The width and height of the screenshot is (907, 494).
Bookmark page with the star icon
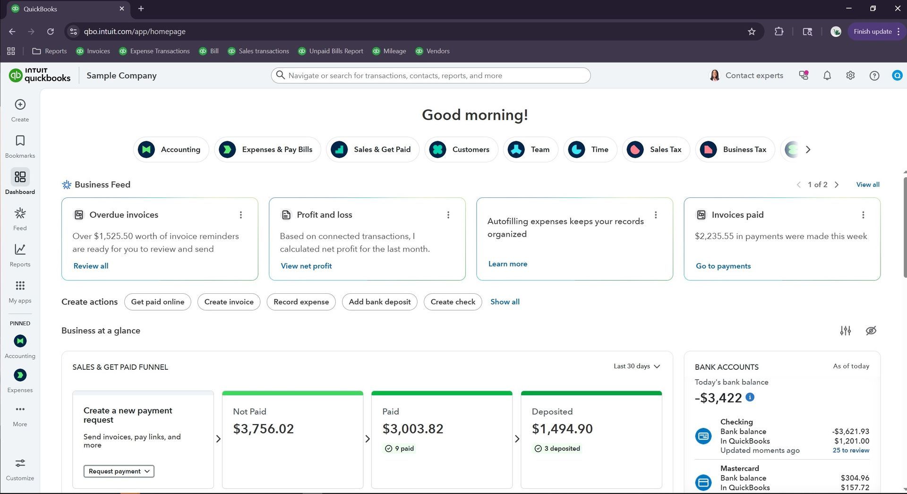(x=752, y=32)
